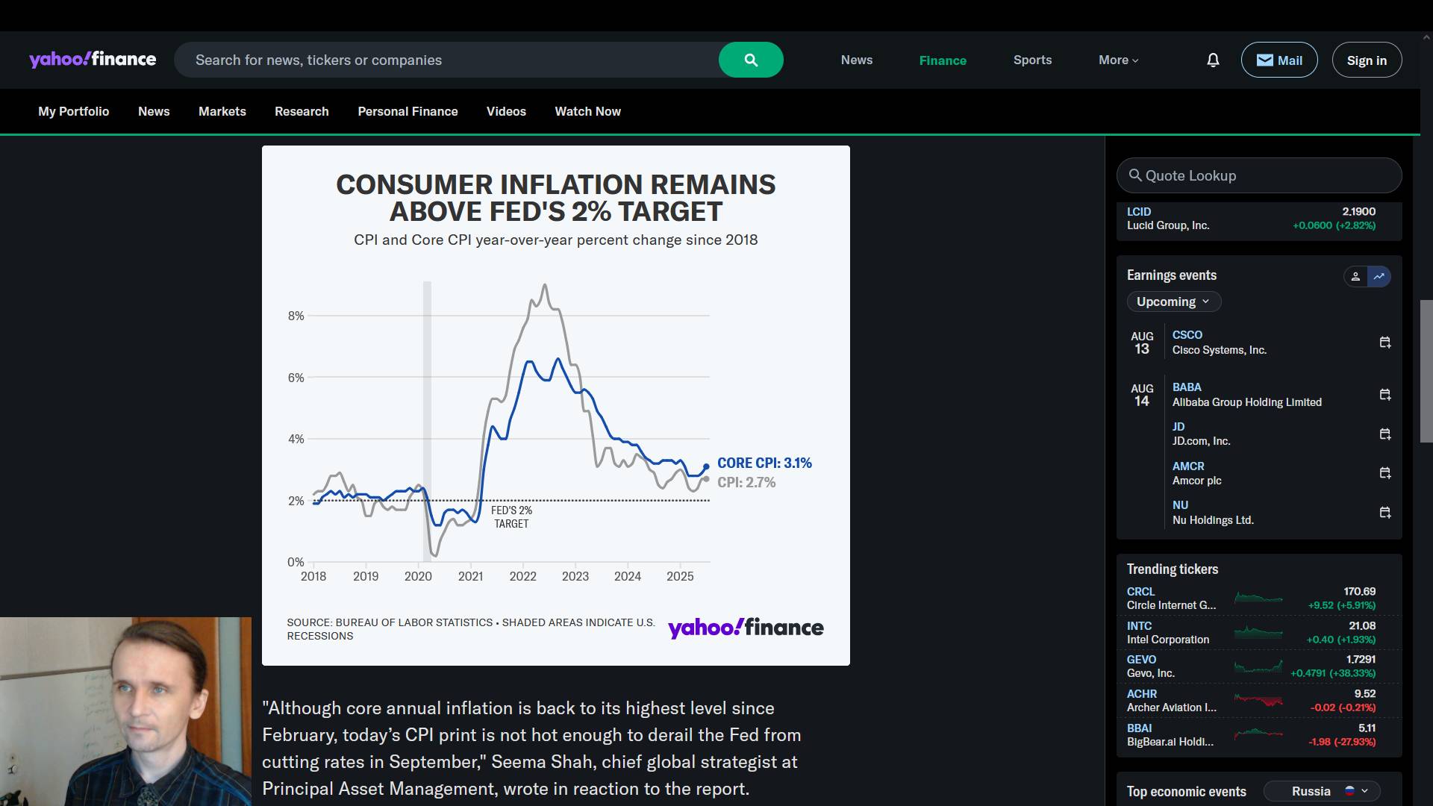Add Amcor earnings event to calendar
This screenshot has height=806, width=1433.
coord(1385,473)
